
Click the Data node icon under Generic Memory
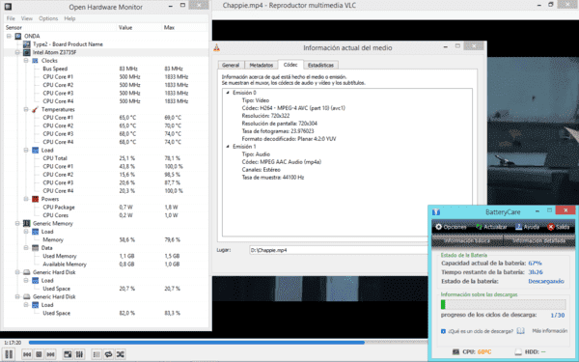(35, 248)
